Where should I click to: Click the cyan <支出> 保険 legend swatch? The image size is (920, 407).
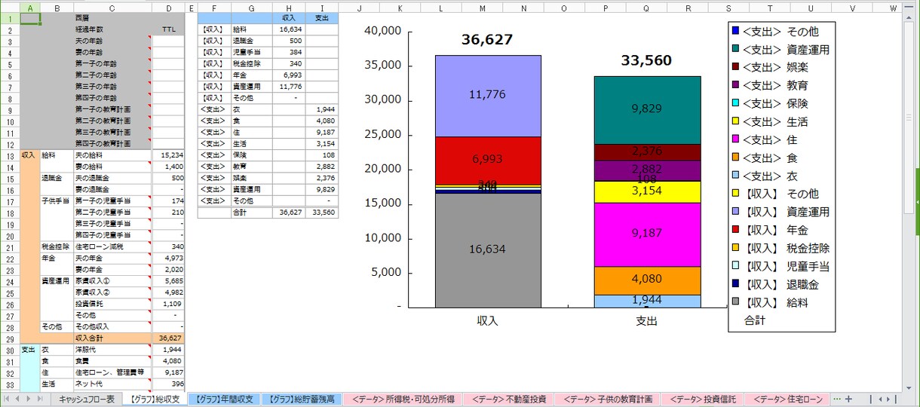(735, 104)
